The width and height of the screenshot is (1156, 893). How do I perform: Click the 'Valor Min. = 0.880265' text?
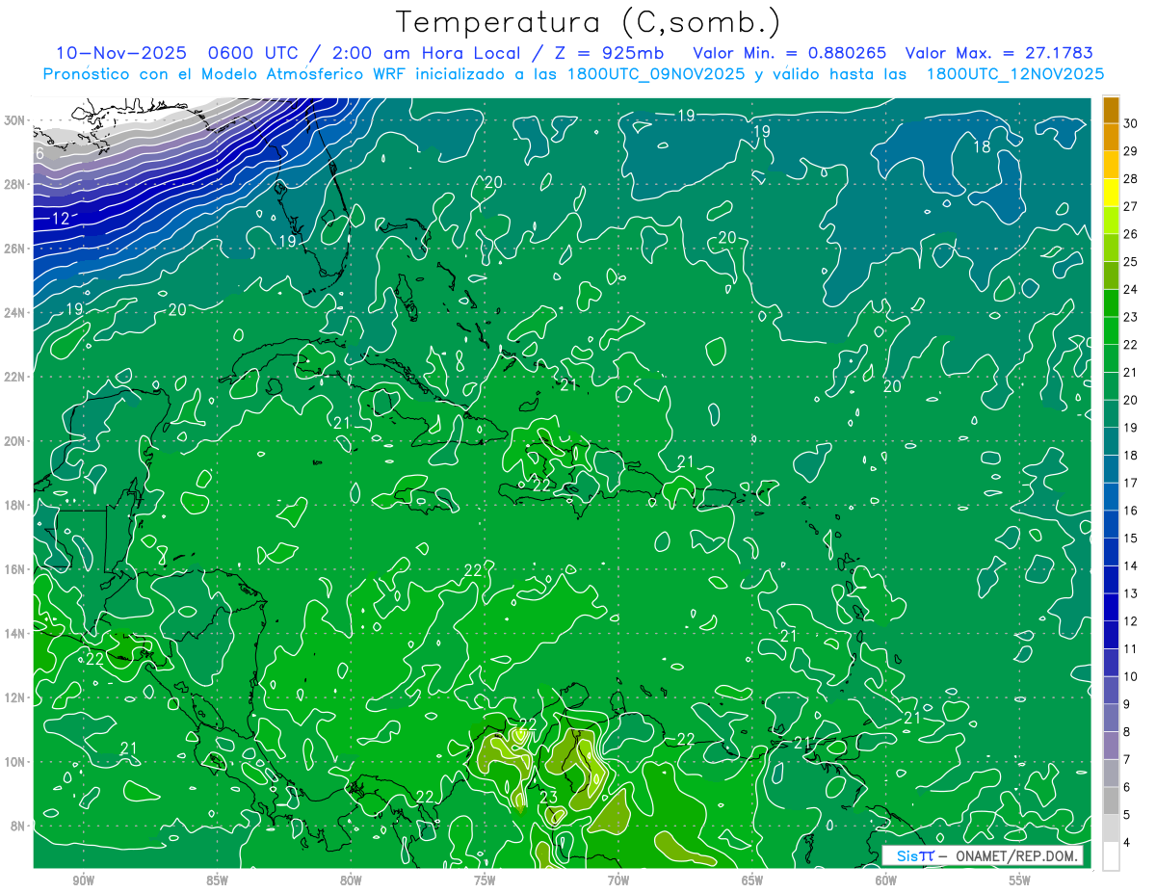(x=790, y=53)
